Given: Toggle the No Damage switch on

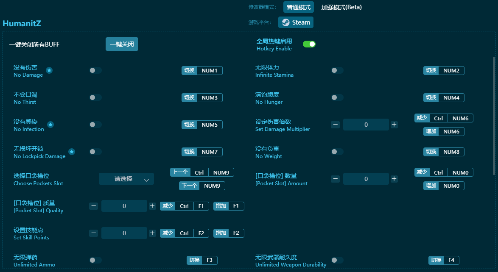Looking at the screenshot, I should point(94,70).
